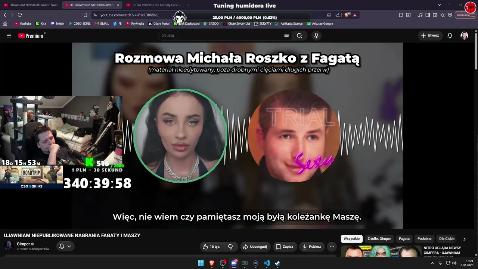Screen dimensions: 478x269
Task: Open the Arkusze Google bookmark
Action: [320, 24]
